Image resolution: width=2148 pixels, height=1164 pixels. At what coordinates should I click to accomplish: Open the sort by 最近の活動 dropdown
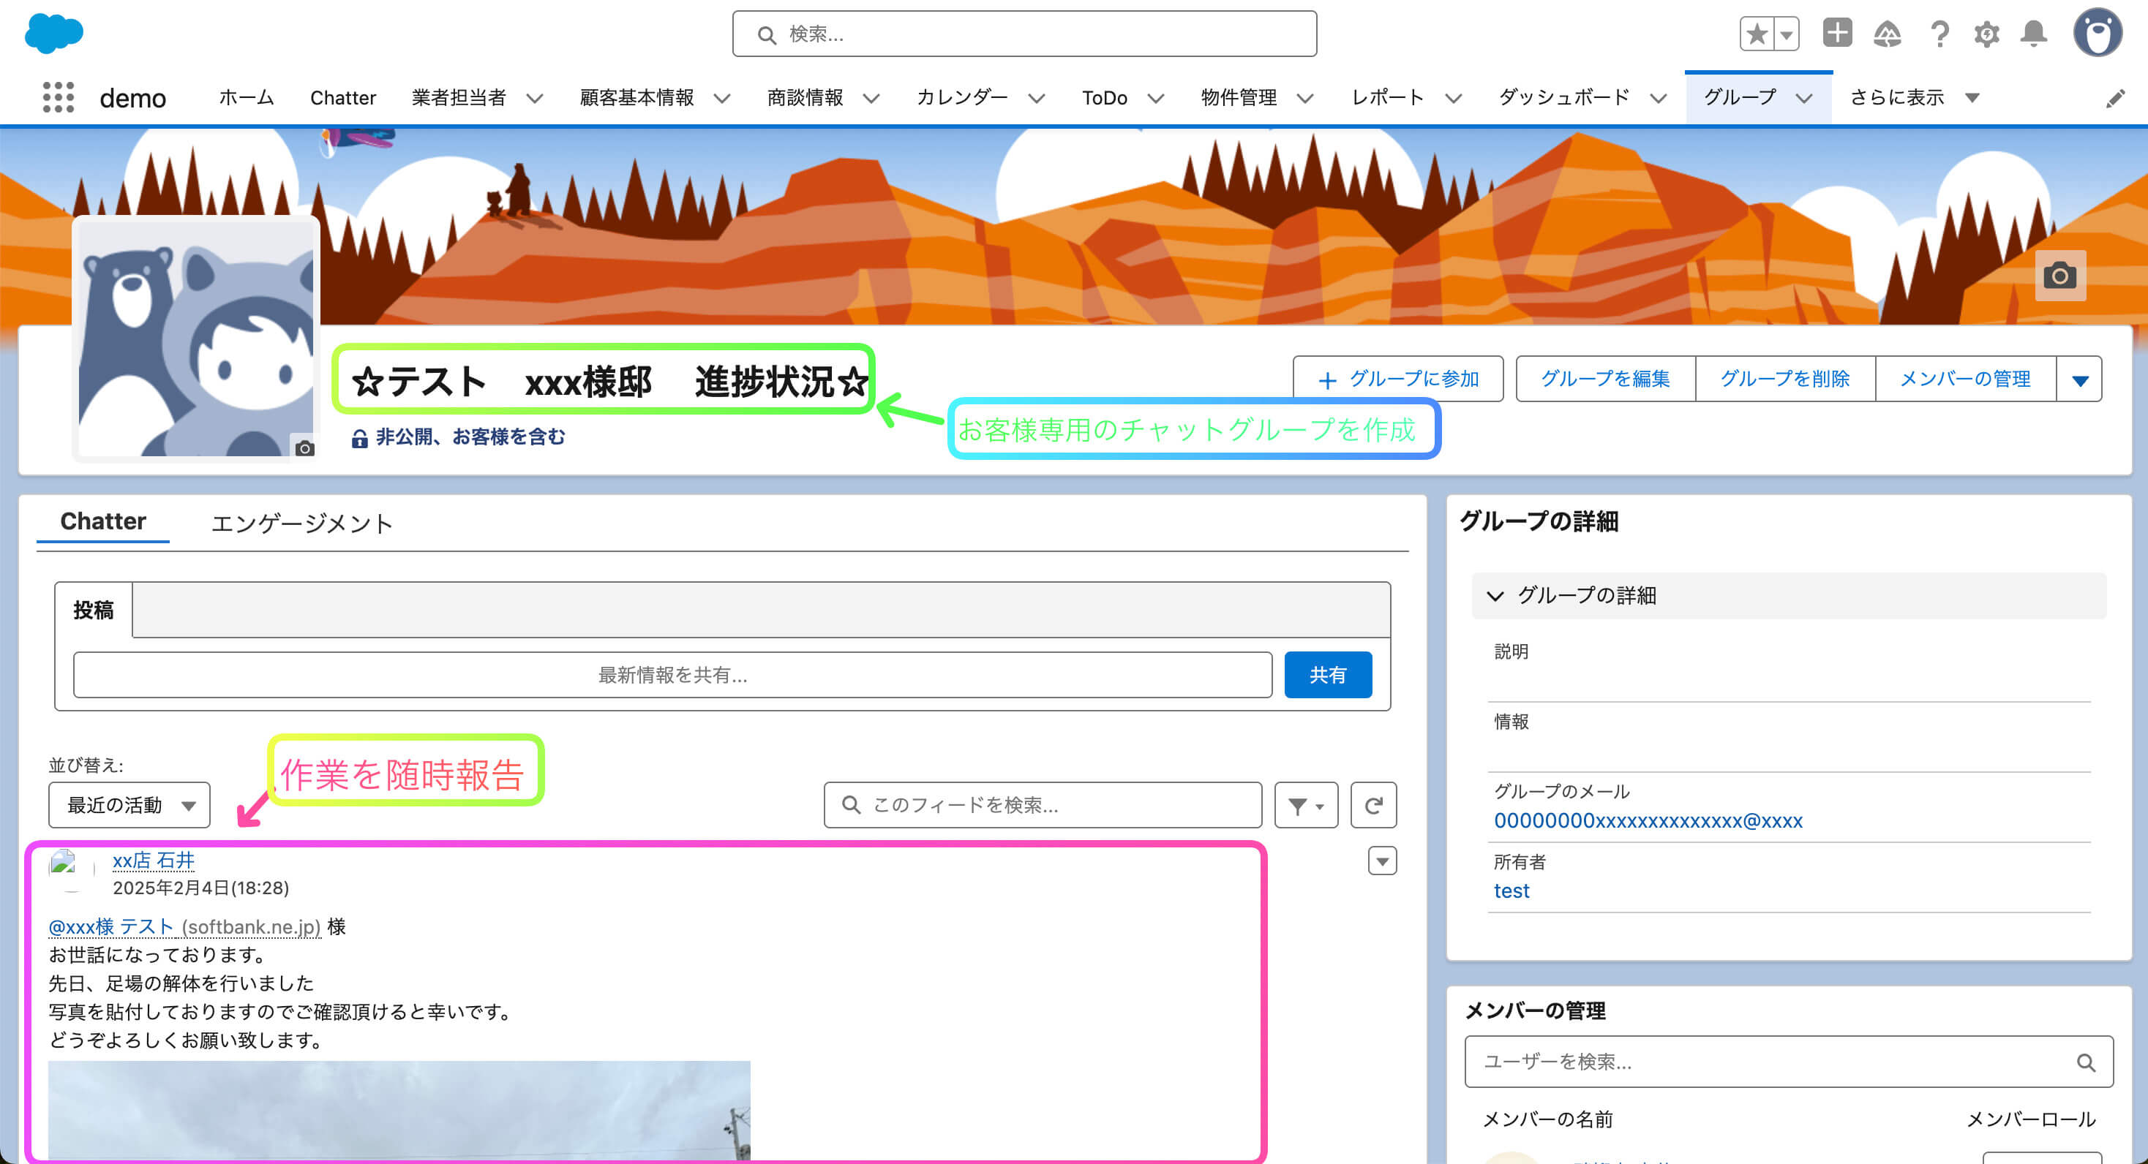tap(129, 805)
